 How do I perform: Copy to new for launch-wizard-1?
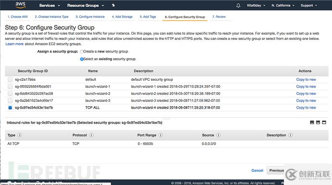pos(306,86)
